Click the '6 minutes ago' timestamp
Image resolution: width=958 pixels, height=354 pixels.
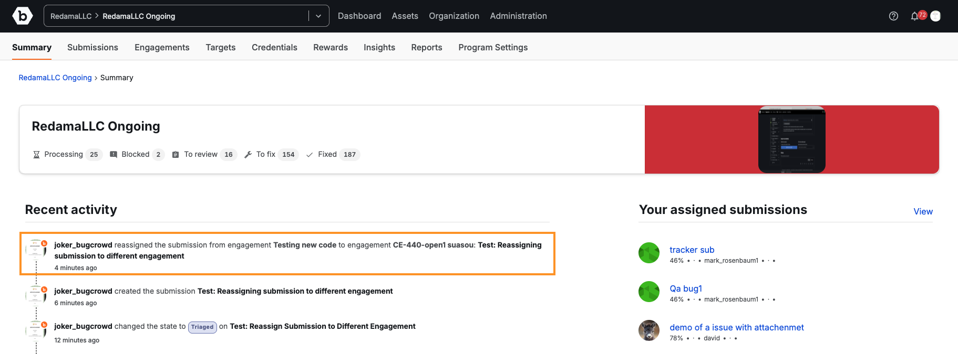tap(76, 303)
